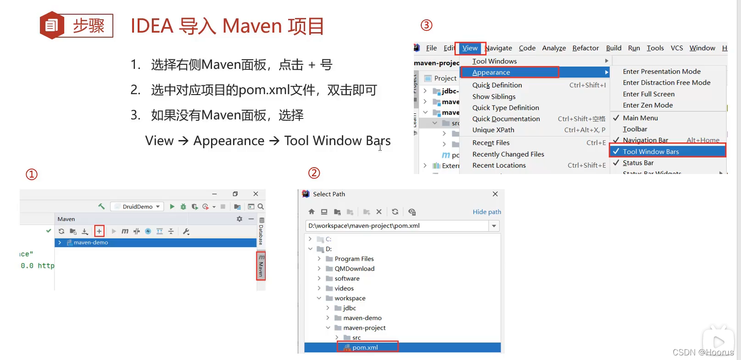Screen dimensions: 741x360
Task: Toggle Tool Window Bars checkmark item
Action: tap(668, 152)
